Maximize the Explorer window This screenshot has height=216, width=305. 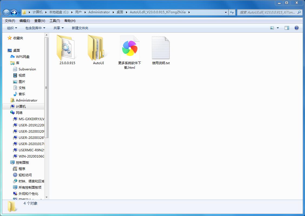[287, 3]
